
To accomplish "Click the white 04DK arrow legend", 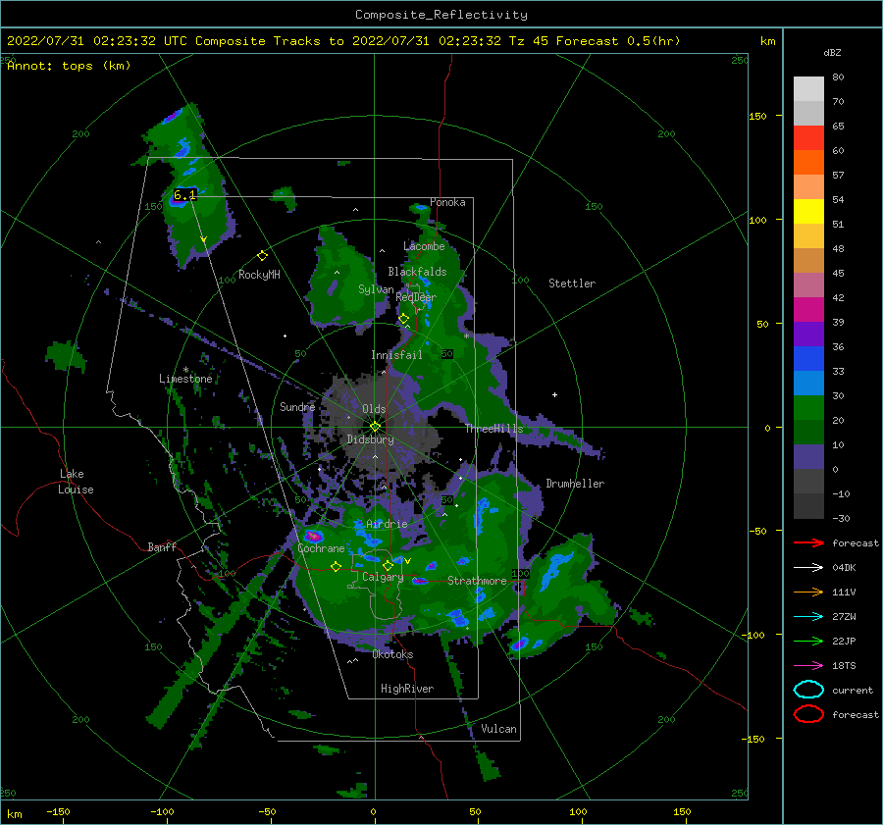I will [808, 568].
